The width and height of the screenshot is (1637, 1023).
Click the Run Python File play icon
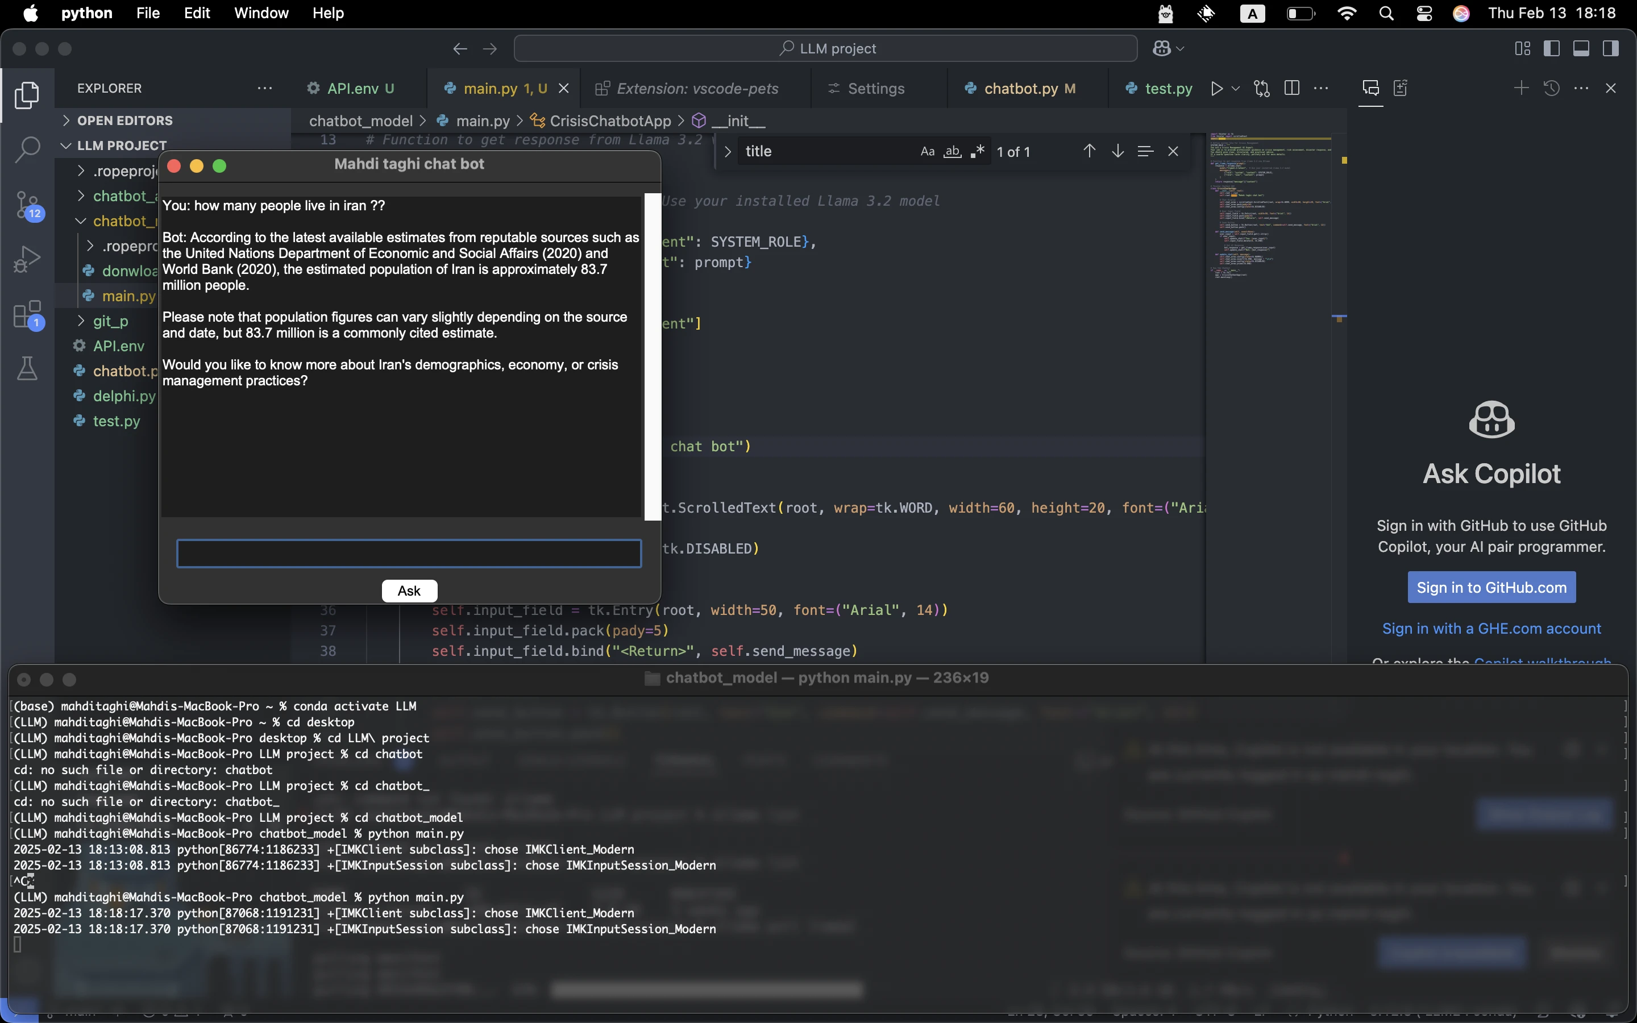(1216, 89)
